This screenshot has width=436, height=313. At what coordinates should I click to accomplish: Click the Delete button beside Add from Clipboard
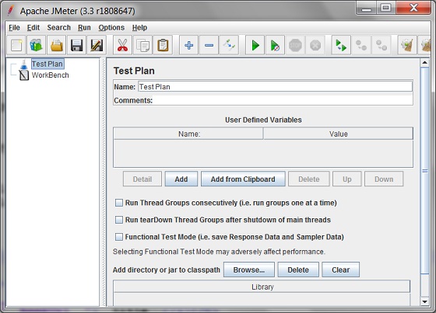(x=309, y=179)
